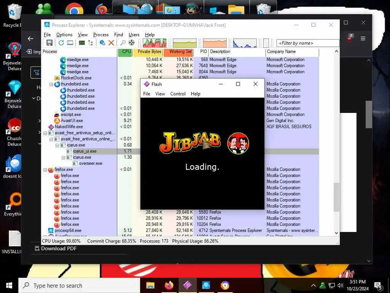Click the magnifier Find Handle or DLL icon
The height and width of the screenshot is (293, 390).
pos(123,43)
